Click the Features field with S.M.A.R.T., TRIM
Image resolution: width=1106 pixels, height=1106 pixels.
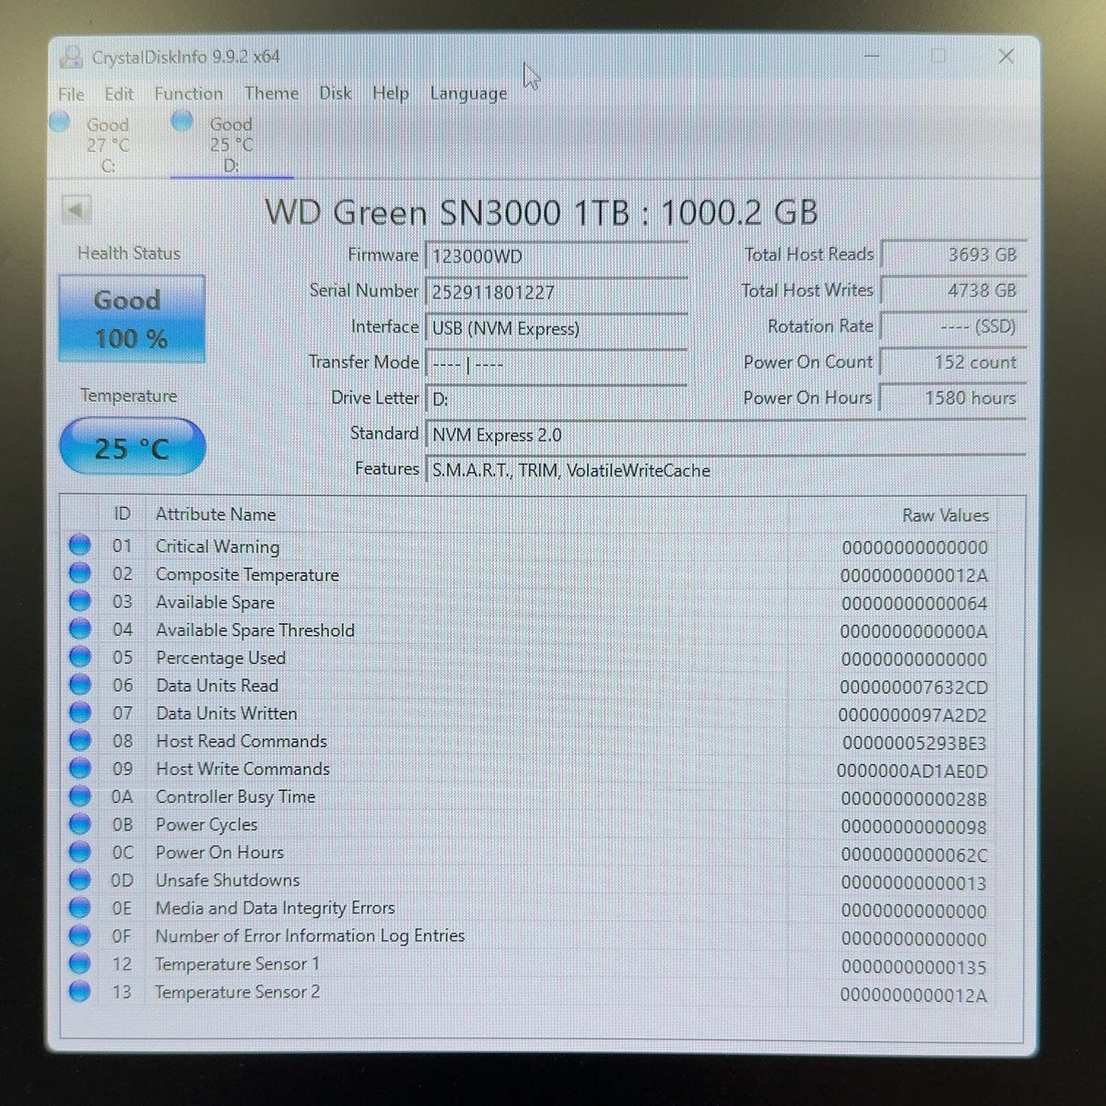(x=724, y=470)
